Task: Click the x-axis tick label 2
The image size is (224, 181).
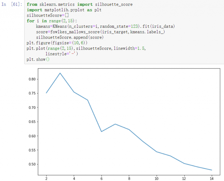Action: click(x=46, y=178)
